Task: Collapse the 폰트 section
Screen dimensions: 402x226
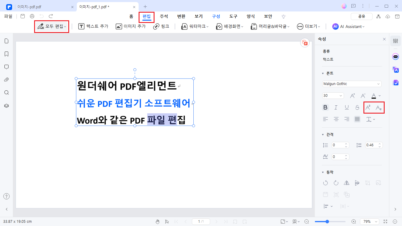Action: [x=323, y=73]
